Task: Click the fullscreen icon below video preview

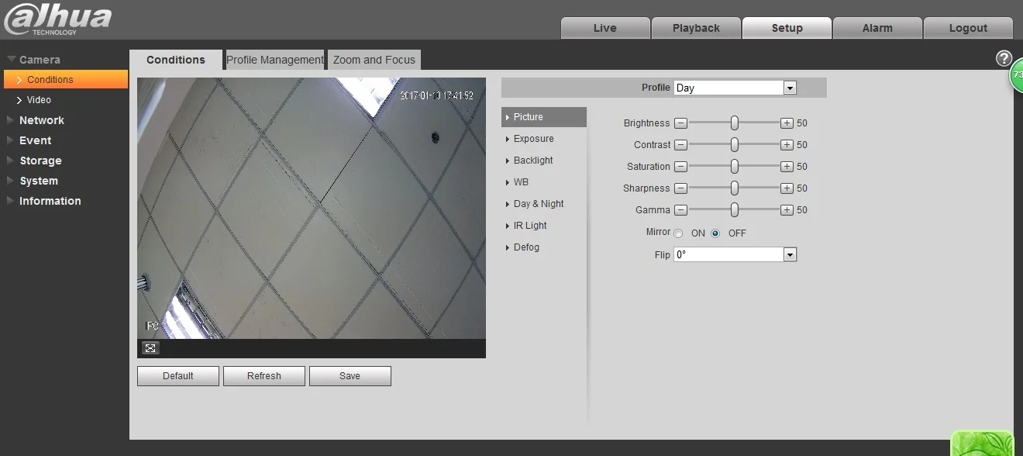Action: tap(150, 348)
